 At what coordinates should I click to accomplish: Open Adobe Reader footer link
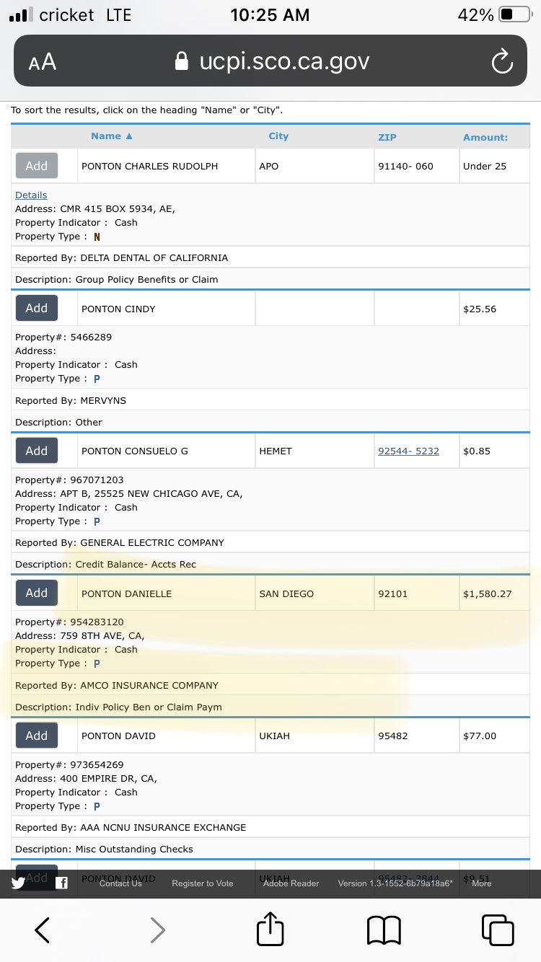point(291,883)
